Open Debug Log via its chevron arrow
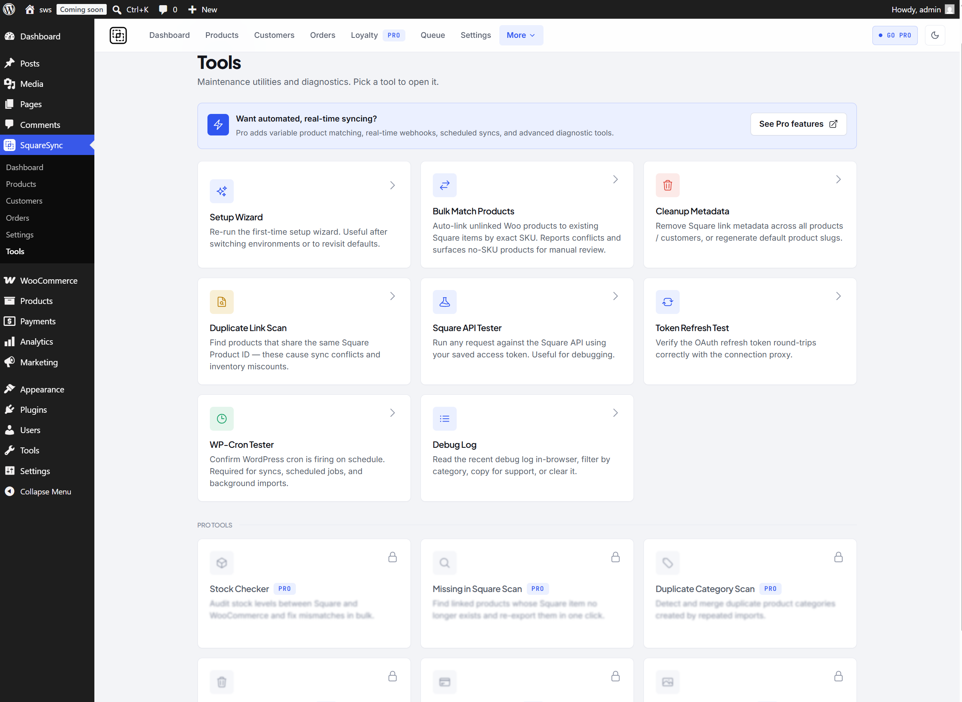This screenshot has height=702, width=962. pos(616,413)
